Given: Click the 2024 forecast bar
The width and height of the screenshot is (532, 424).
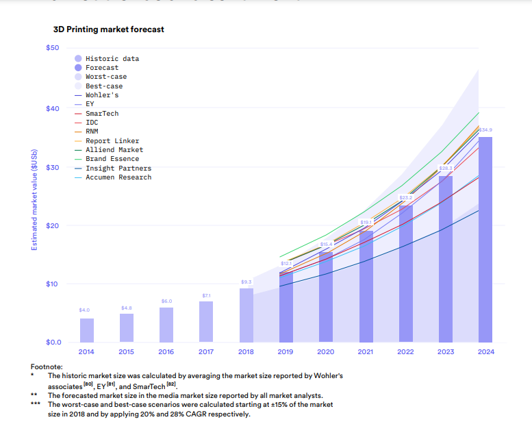Looking at the screenshot, I should point(485,240).
